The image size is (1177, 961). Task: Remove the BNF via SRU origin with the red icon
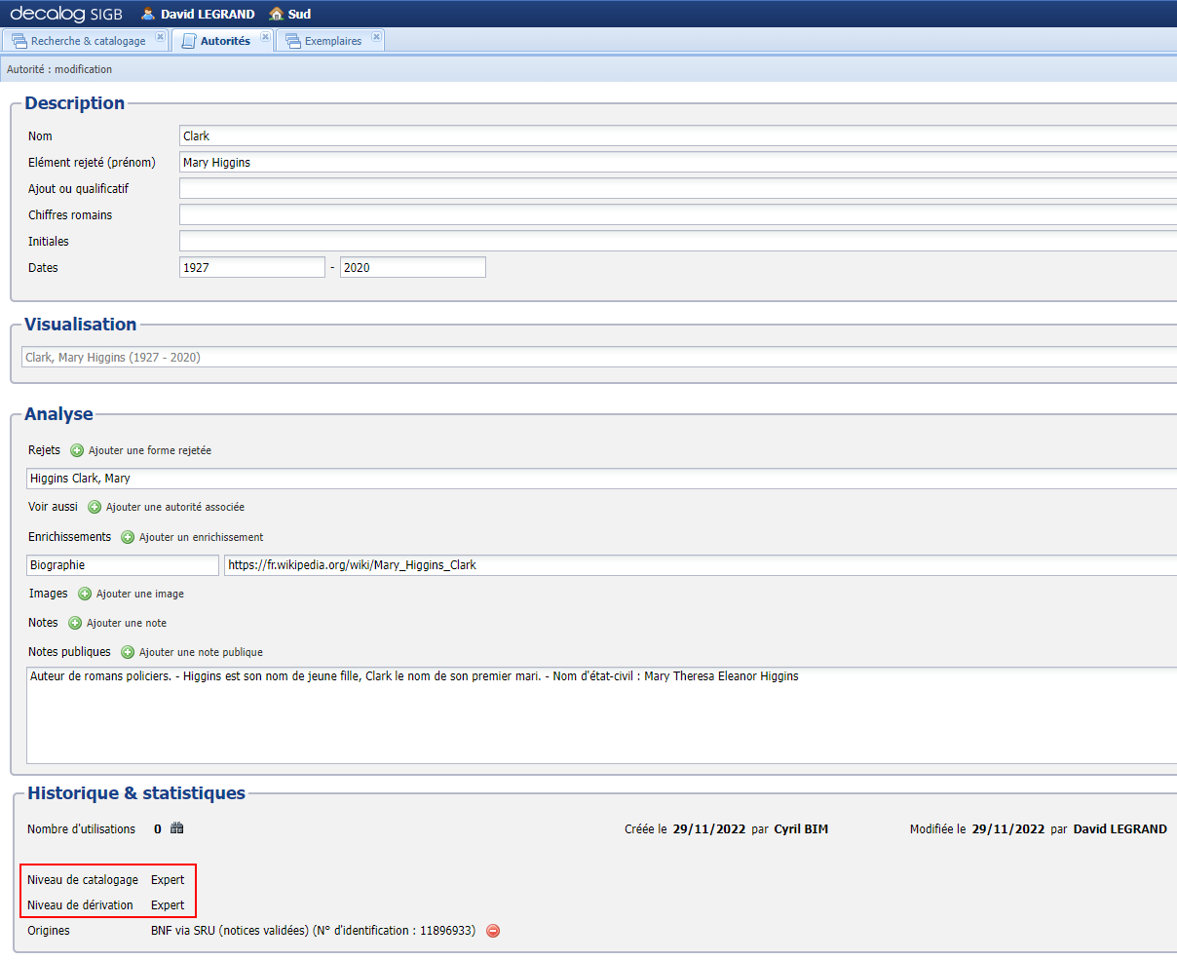tap(493, 931)
